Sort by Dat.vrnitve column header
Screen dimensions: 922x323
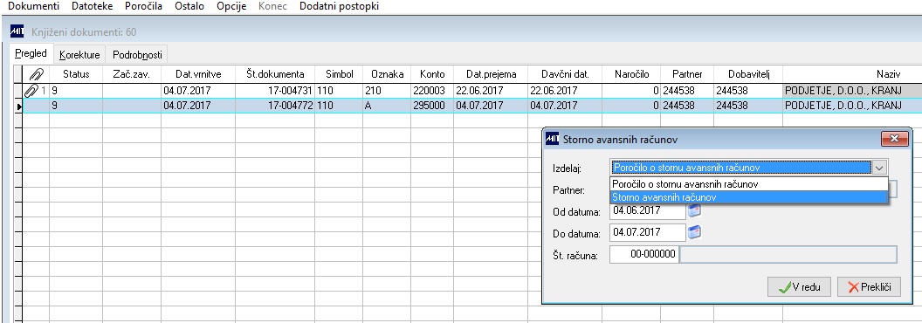[198, 74]
